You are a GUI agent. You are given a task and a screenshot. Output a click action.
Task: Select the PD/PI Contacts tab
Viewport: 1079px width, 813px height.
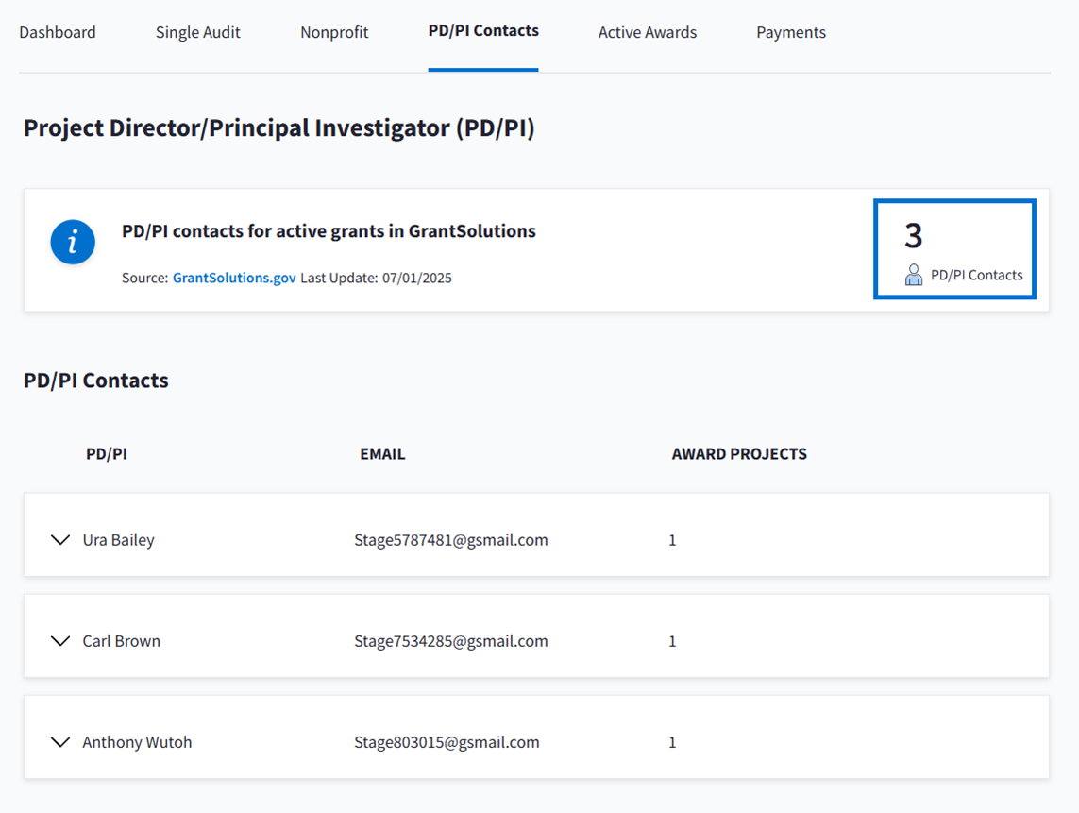pyautogui.click(x=483, y=31)
